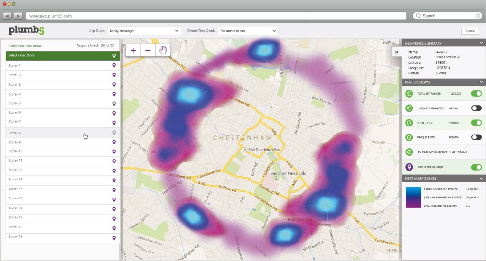Click the 'Select Geo Store Below' label

point(25,46)
